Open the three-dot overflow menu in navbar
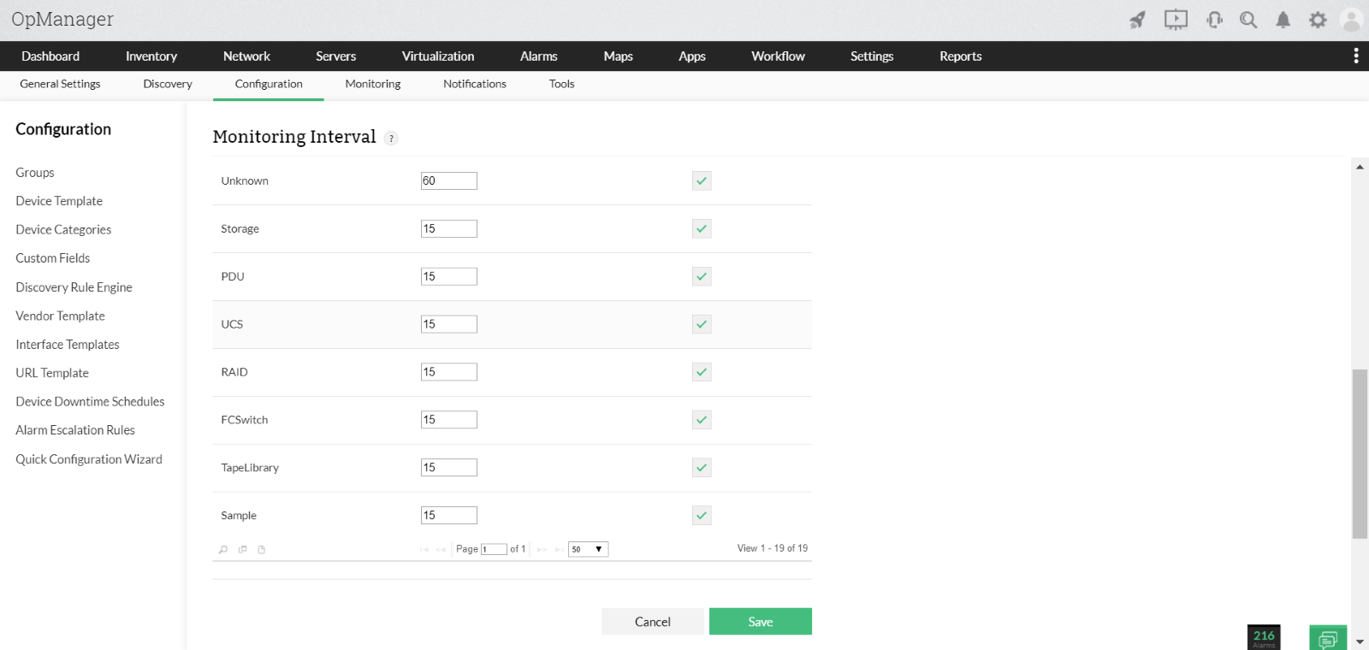 coord(1355,56)
